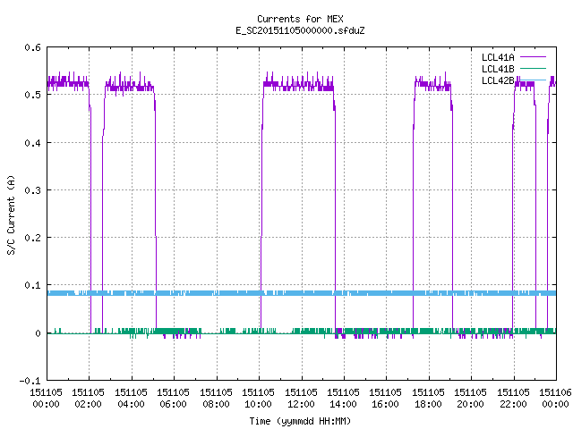Click the y-axis tick value -0.1

coord(30,381)
